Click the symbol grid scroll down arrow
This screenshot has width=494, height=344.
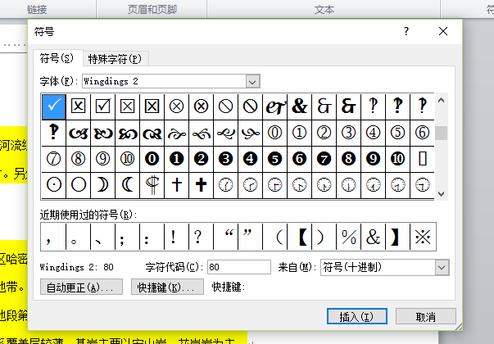point(441,193)
